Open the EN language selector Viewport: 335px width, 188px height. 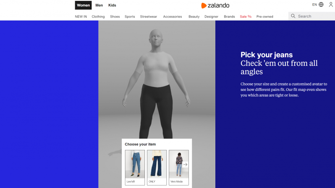(x=314, y=5)
